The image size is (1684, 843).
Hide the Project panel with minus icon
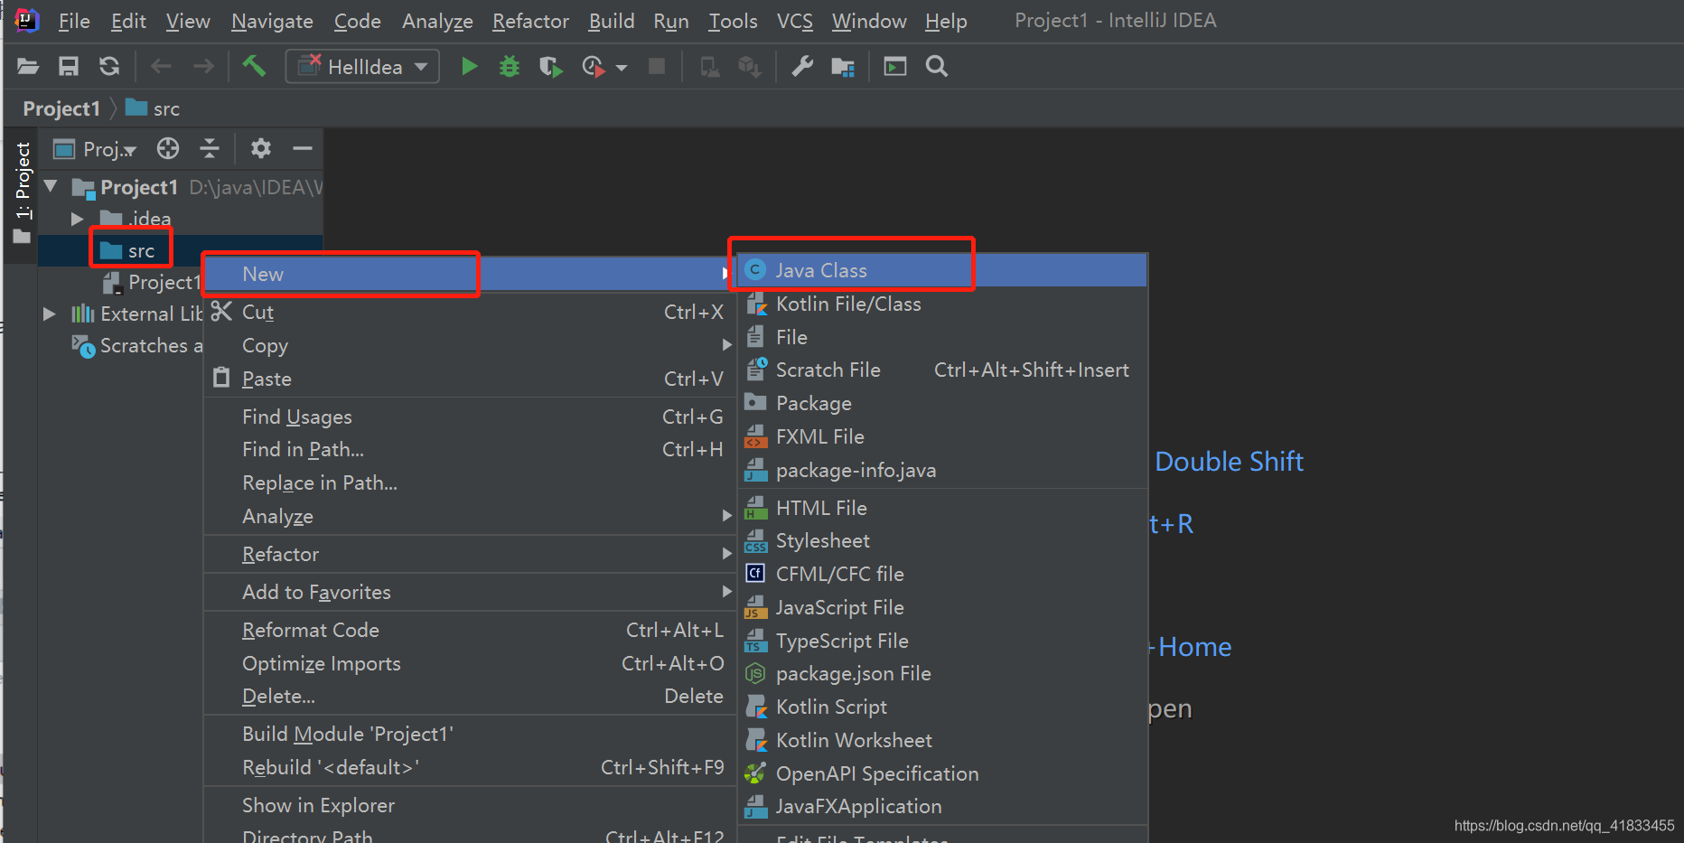pyautogui.click(x=303, y=148)
